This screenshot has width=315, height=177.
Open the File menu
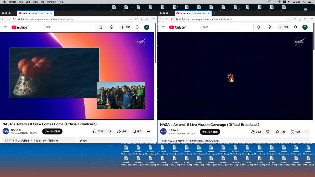21,2
